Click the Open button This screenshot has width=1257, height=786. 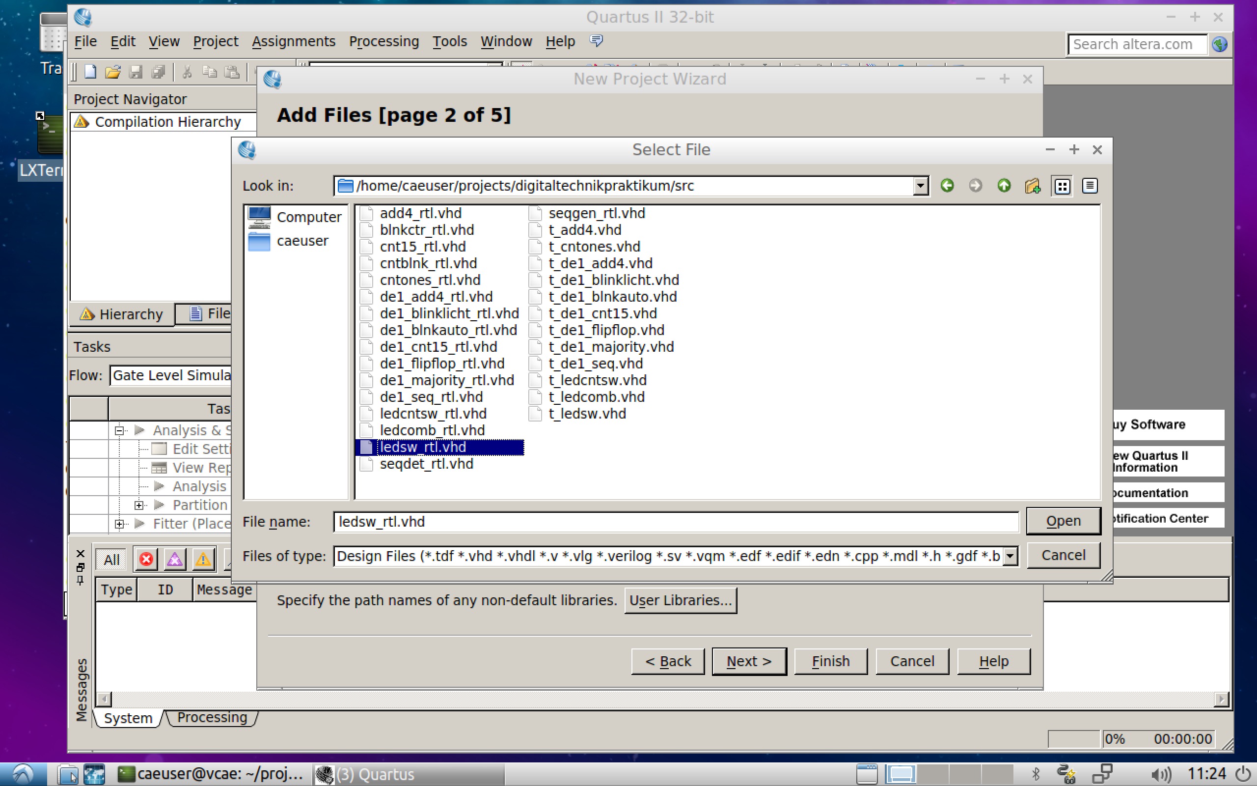click(1063, 521)
